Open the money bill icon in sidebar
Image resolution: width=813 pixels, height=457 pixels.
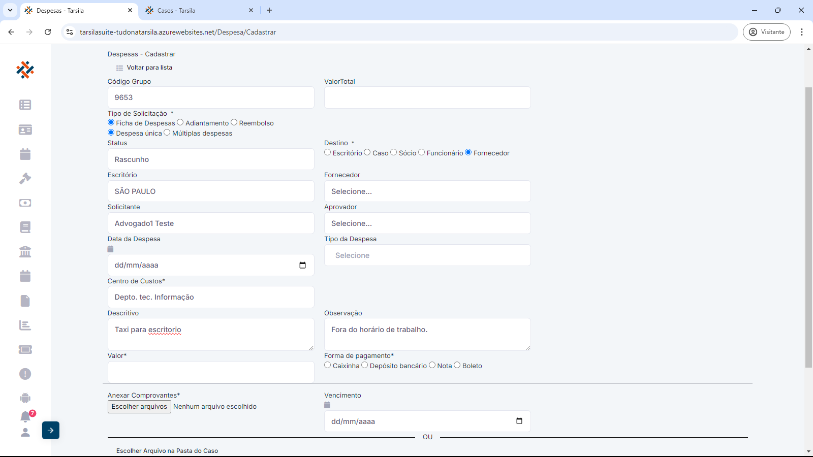coord(25,203)
